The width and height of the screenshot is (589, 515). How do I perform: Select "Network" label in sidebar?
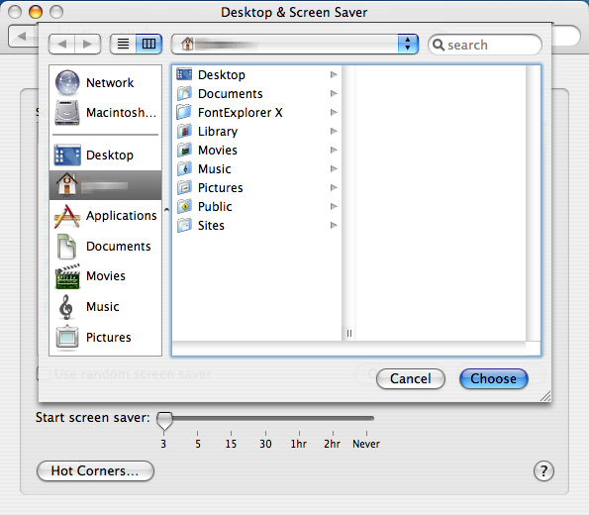tap(110, 82)
